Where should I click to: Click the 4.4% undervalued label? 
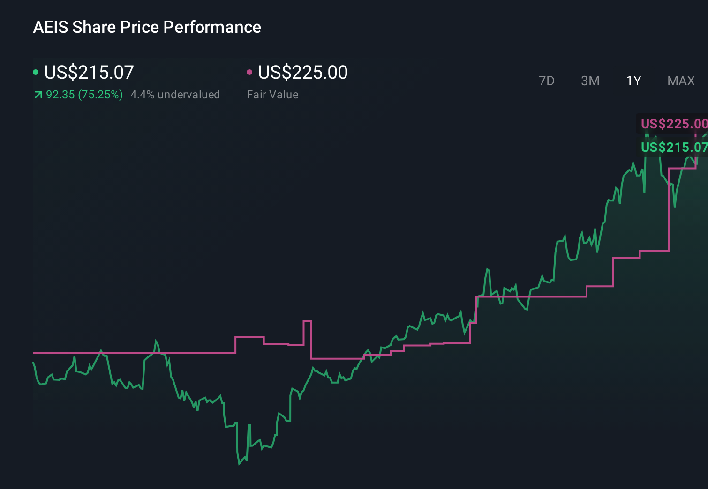[175, 94]
